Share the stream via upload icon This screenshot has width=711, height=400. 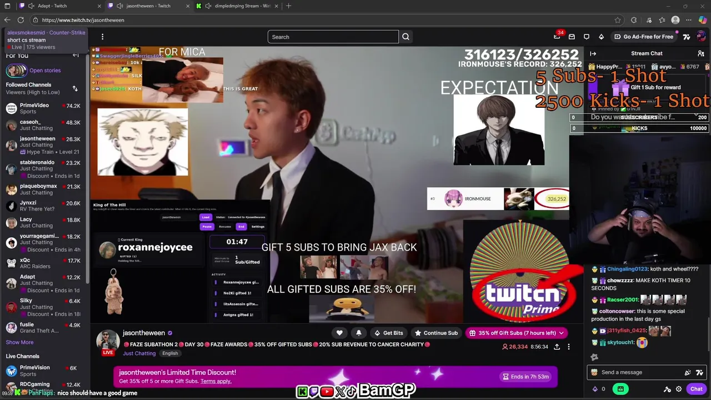556,347
